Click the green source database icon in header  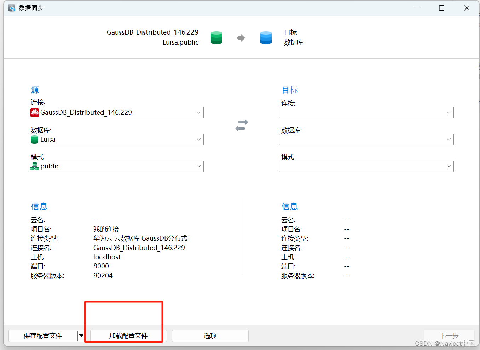click(x=216, y=38)
